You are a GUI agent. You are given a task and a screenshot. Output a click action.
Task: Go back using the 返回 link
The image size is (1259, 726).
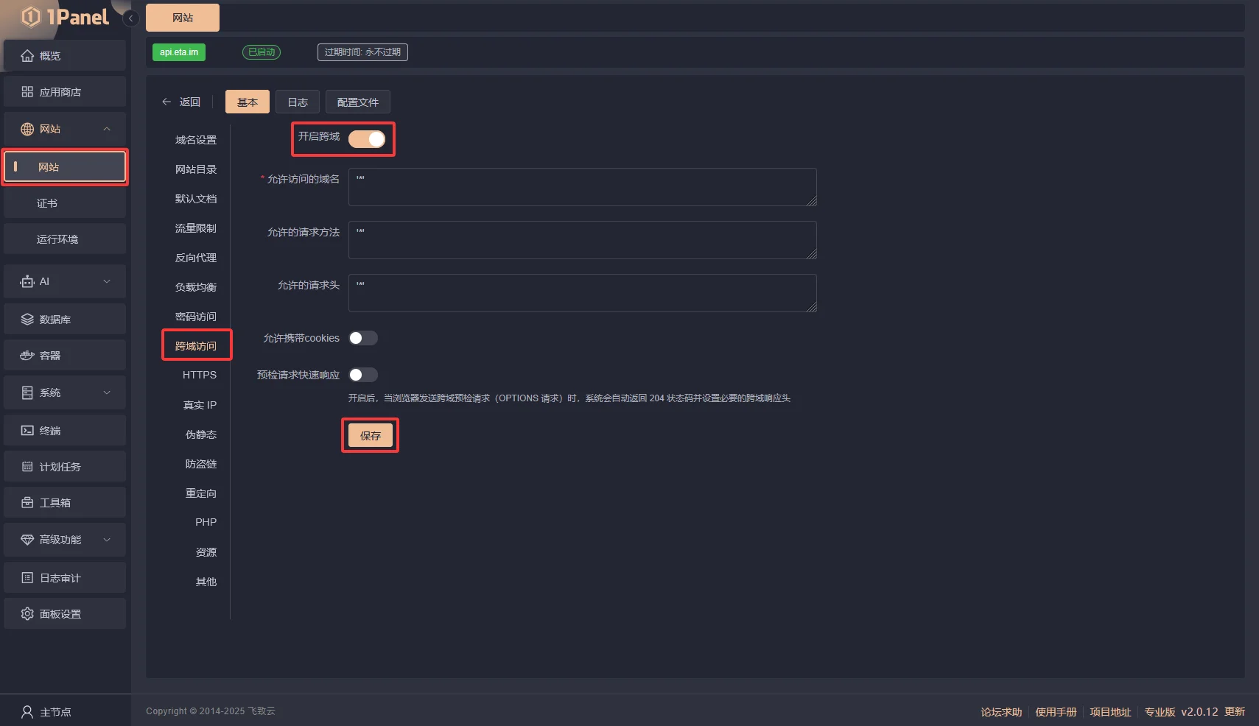(x=181, y=102)
